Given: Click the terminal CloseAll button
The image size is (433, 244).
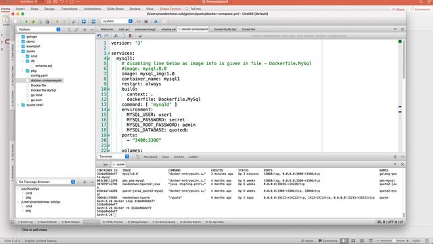Looking at the screenshot, I should (x=179, y=157).
